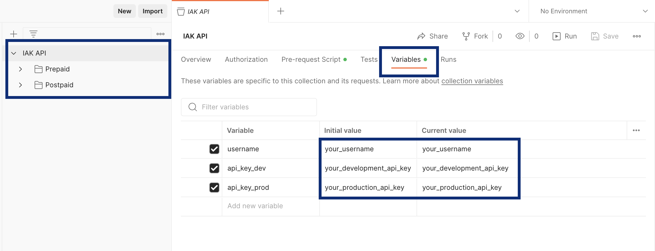Image resolution: width=655 pixels, height=251 pixels.
Task: Open variables table column options ellipsis
Action: pos(636,130)
